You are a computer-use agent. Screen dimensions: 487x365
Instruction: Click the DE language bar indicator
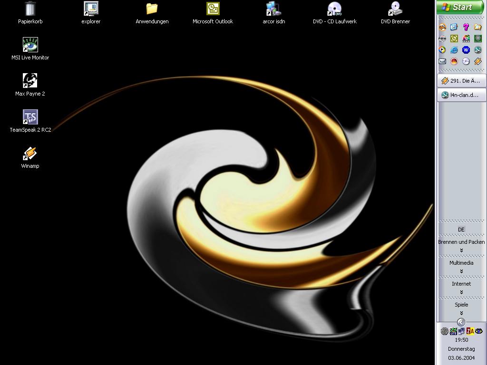461,230
